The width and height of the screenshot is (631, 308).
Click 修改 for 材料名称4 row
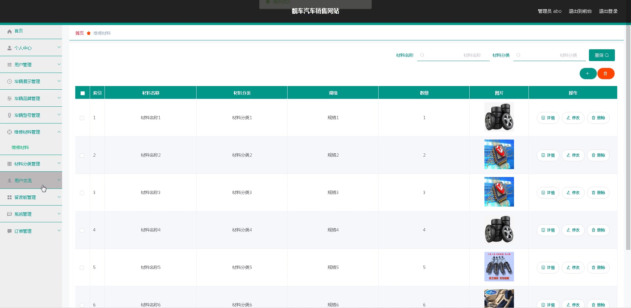coord(573,230)
